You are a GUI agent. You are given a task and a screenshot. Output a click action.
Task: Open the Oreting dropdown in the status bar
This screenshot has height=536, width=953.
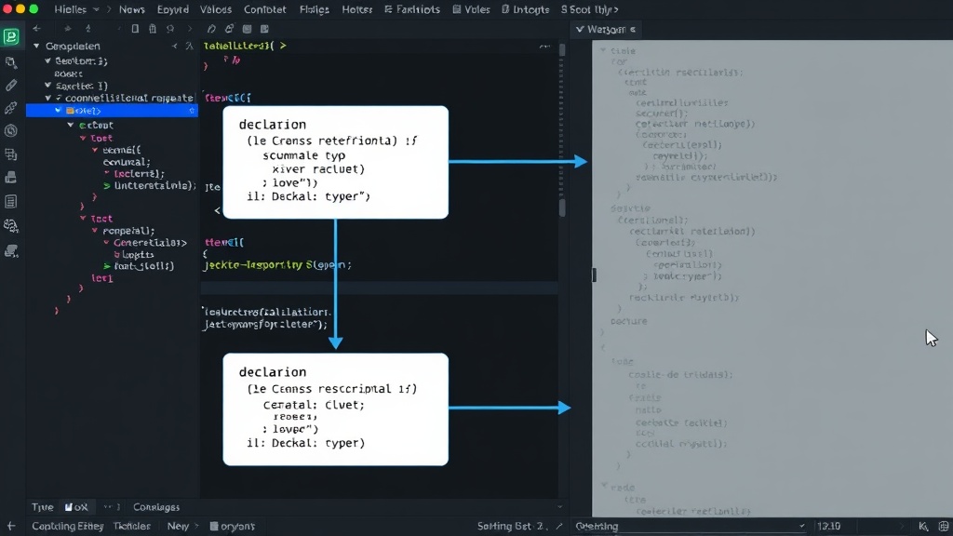click(x=691, y=527)
